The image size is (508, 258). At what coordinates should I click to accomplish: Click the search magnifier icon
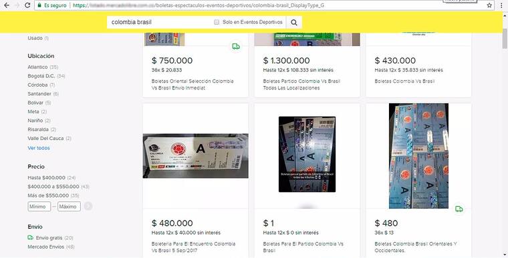click(x=294, y=22)
